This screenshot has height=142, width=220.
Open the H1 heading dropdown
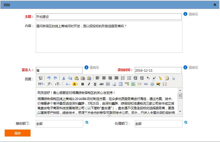(41, 84)
